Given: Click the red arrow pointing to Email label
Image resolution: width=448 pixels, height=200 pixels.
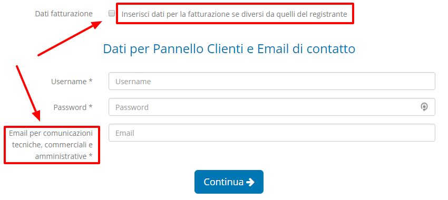Looking at the screenshot, I should pos(28,94).
